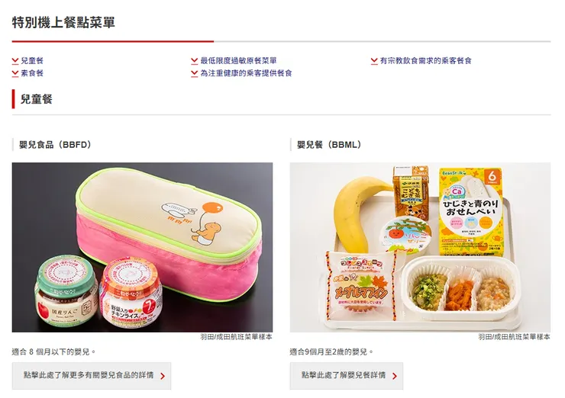Viewport: 565px width, 398px height.
Task: Open 點擊此處了解嬰兒餐詳情 button
Action: coord(347,376)
